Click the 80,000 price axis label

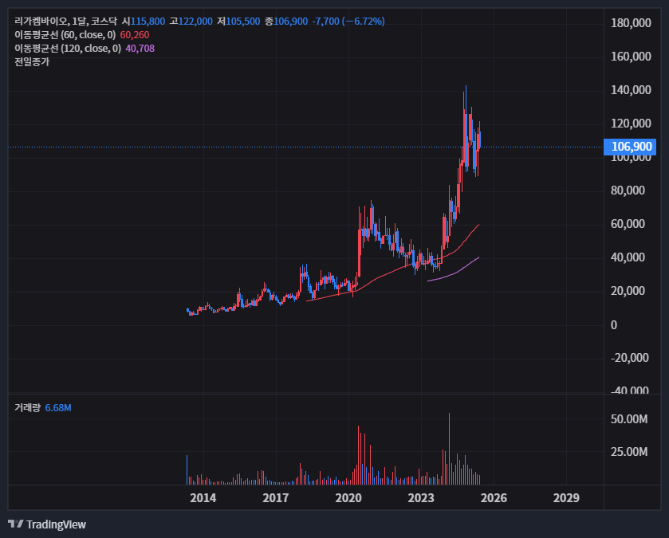[x=628, y=190]
